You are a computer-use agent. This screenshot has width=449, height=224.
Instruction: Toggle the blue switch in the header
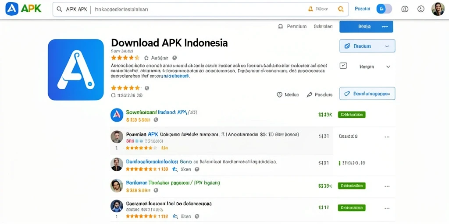384,9
